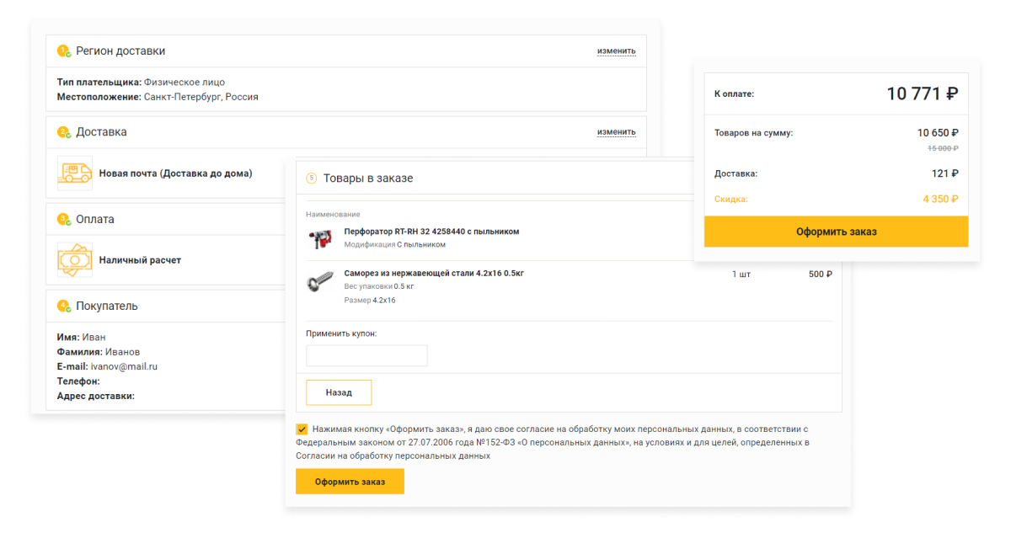
Task: Click into the coupon code field
Action: [366, 355]
